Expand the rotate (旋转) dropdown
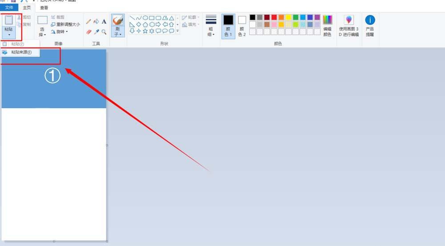Screen dimensions: 445x246 [61, 32]
